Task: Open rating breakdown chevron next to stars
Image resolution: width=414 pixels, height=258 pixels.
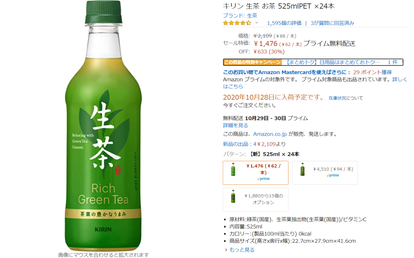Action: pos(256,23)
